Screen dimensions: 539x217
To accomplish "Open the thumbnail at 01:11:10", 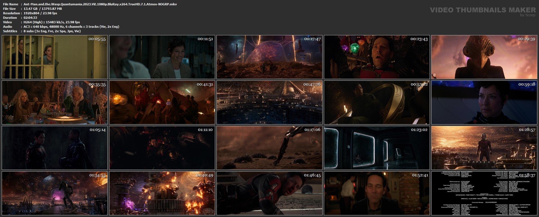I will coord(162,148).
